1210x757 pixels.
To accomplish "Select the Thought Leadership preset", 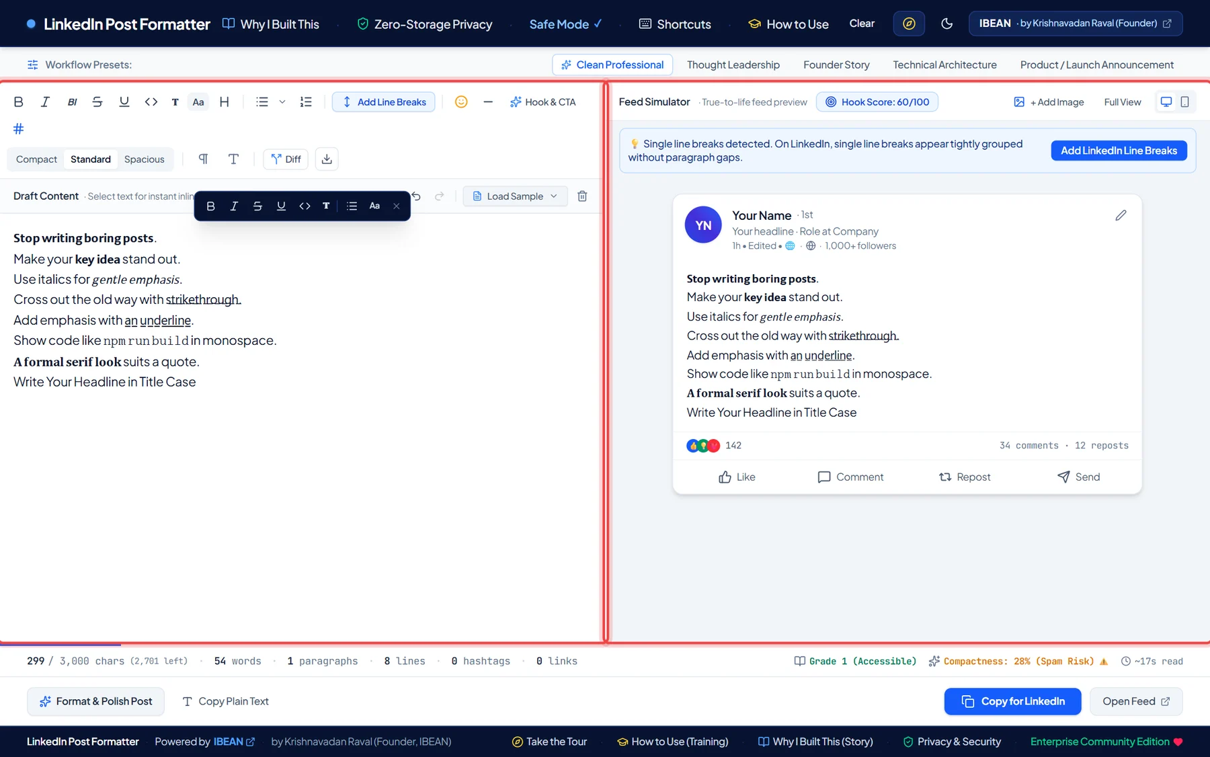I will [733, 65].
